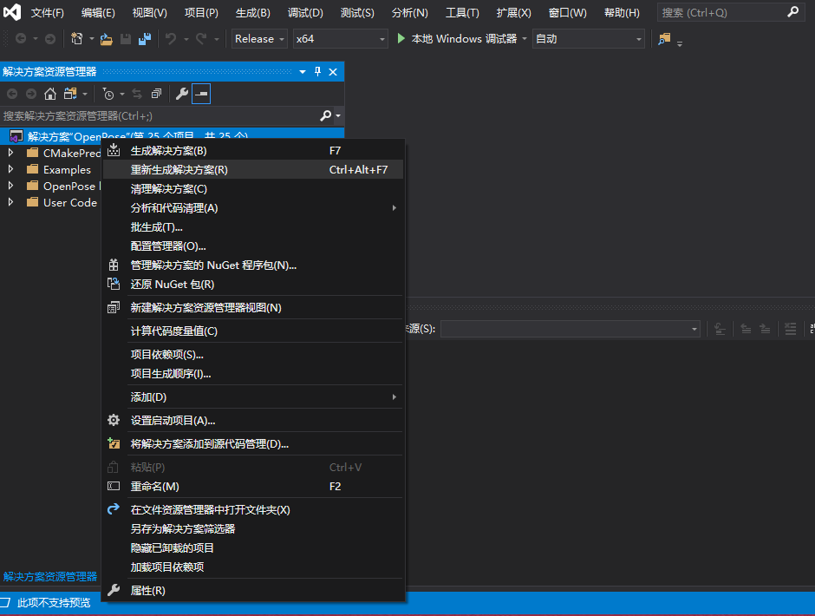Expand the OpenPose folder node
The width and height of the screenshot is (815, 616).
click(x=10, y=186)
